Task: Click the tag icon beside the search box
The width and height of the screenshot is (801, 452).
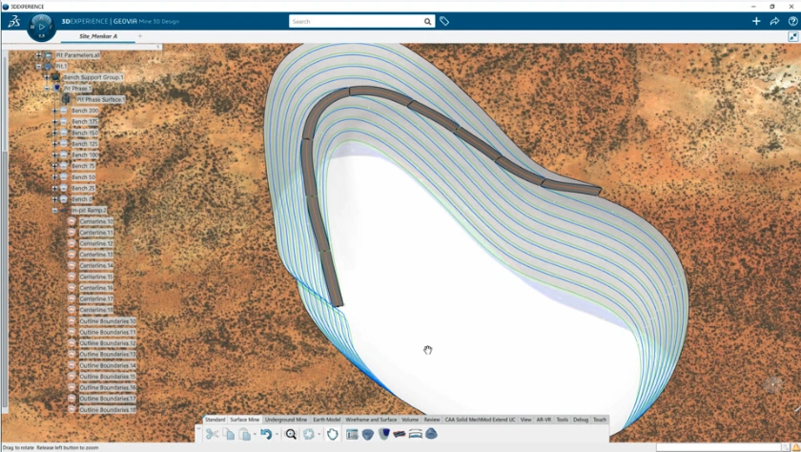Action: click(444, 21)
